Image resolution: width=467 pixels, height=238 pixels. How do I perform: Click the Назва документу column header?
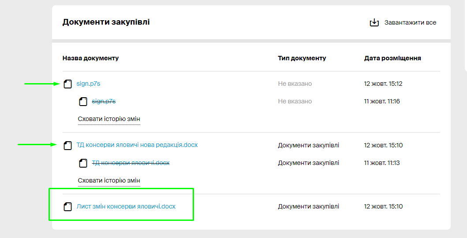click(90, 58)
